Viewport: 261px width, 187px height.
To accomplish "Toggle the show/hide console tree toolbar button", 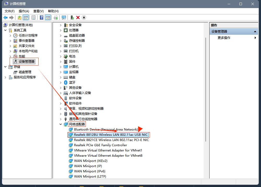I will tap(26, 17).
